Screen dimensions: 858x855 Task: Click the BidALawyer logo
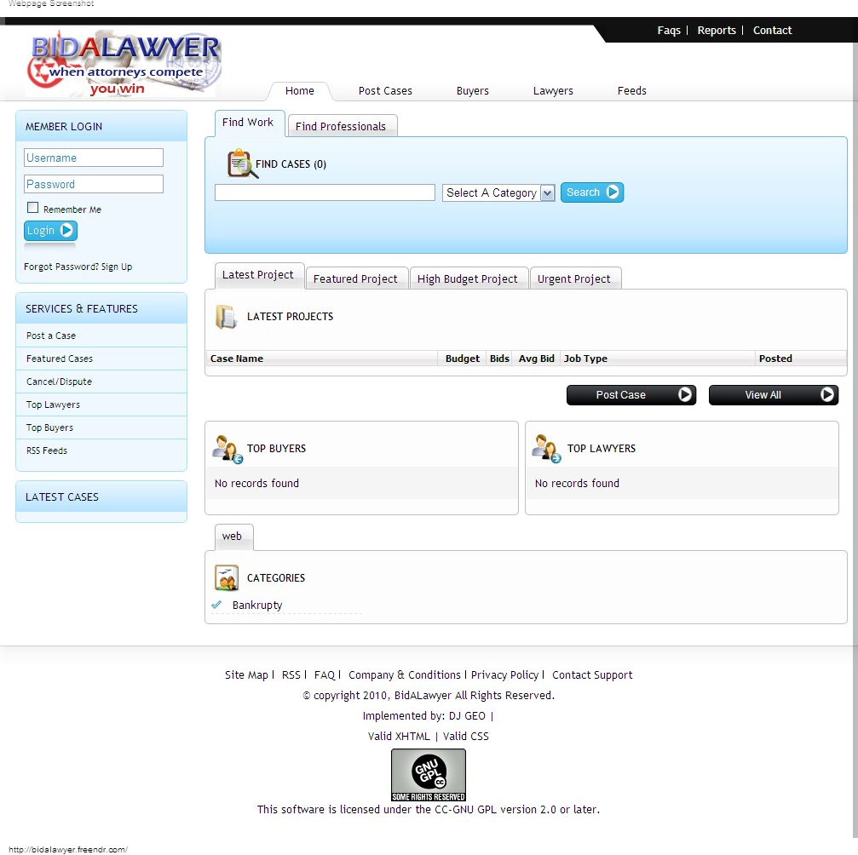tap(124, 65)
